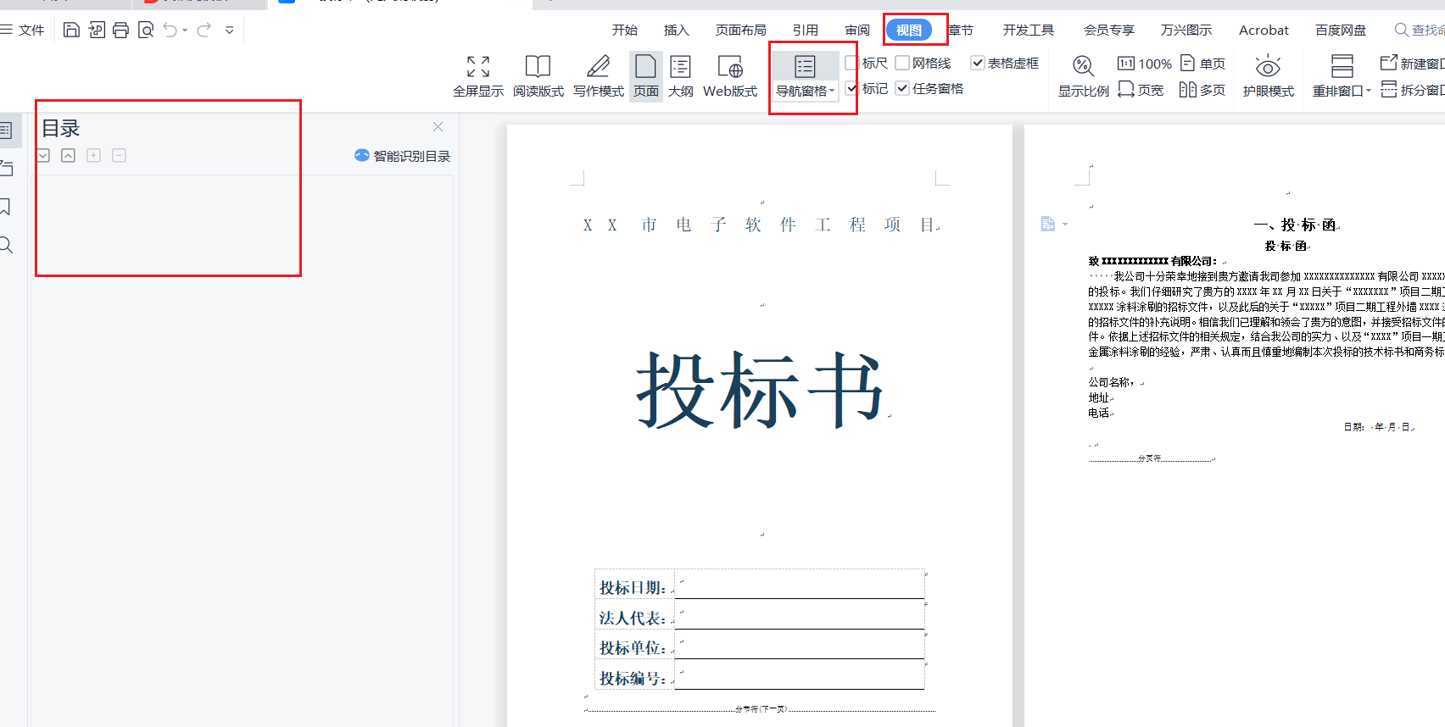Viewport: 1445px width, 727px height.
Task: Click the print icon in quick toolbar
Action: (x=120, y=31)
